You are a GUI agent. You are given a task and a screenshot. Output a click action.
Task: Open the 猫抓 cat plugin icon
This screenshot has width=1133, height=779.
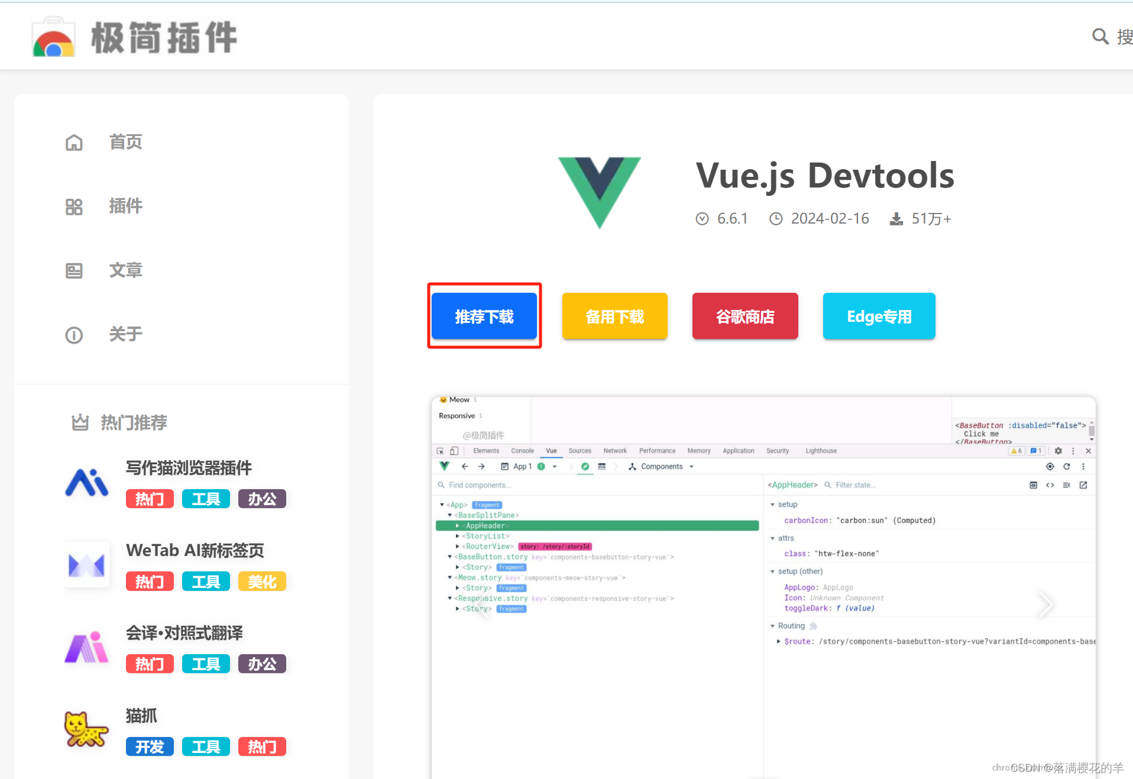coord(87,730)
